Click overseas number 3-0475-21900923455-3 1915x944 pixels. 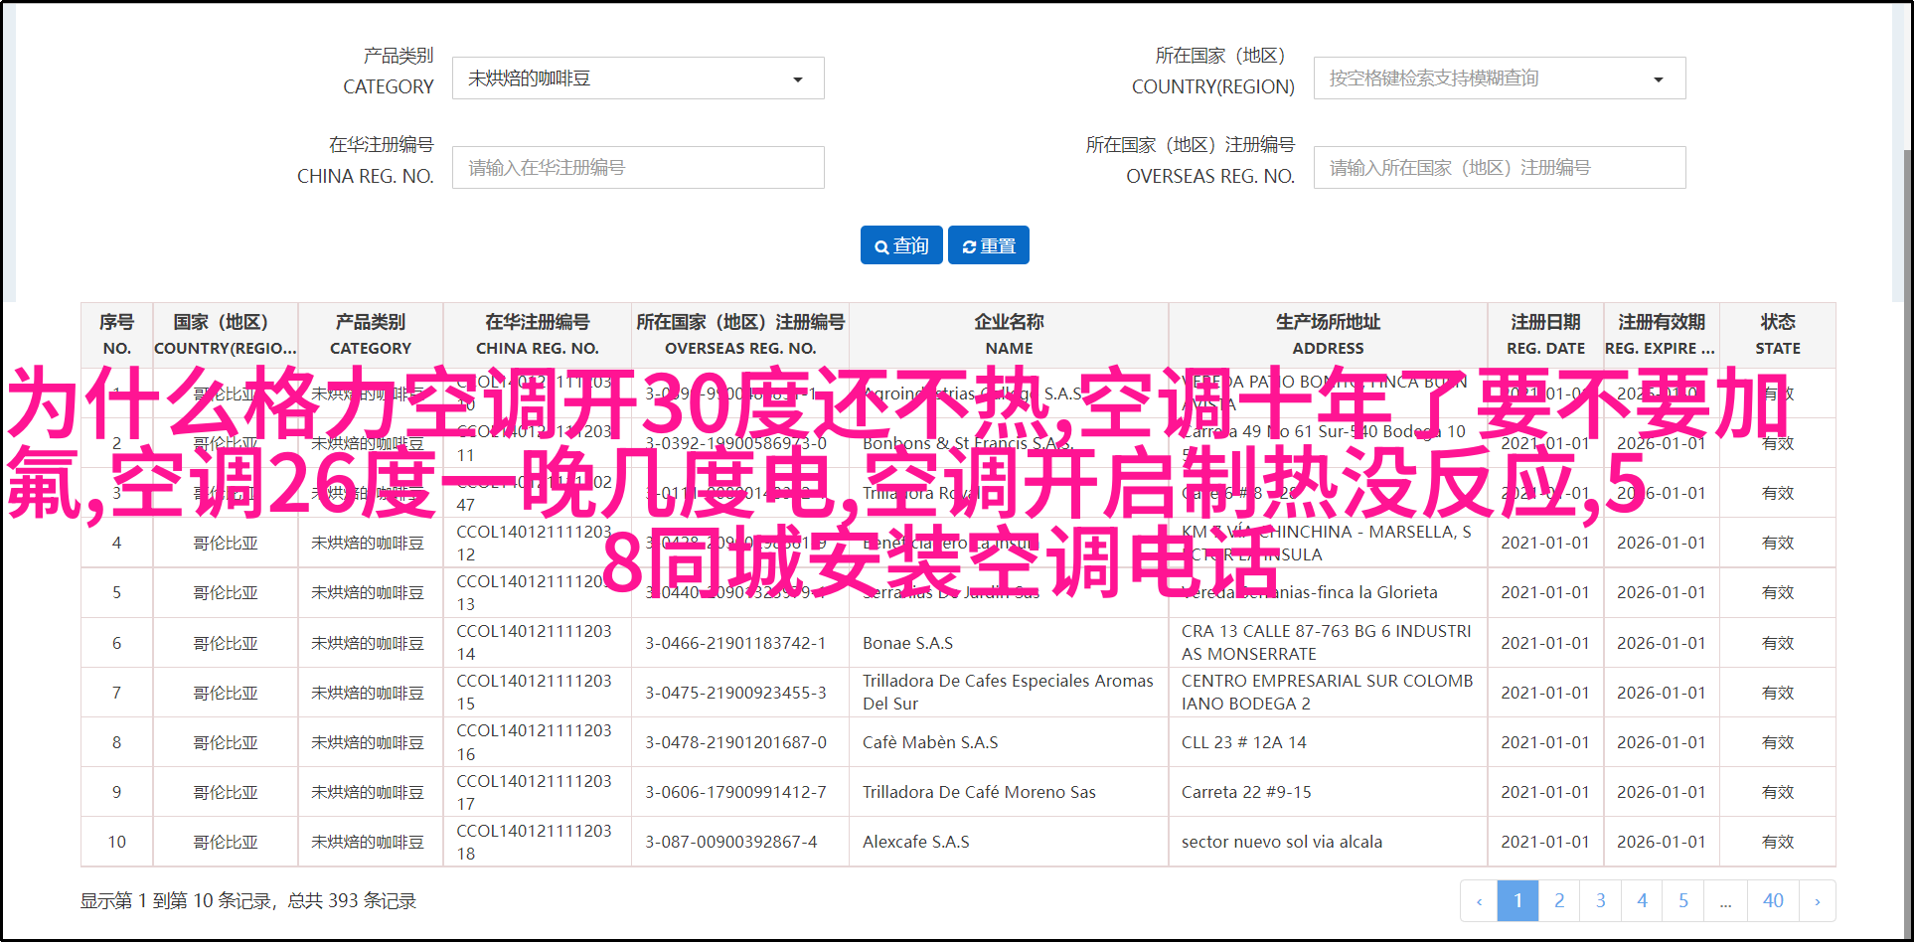[735, 694]
